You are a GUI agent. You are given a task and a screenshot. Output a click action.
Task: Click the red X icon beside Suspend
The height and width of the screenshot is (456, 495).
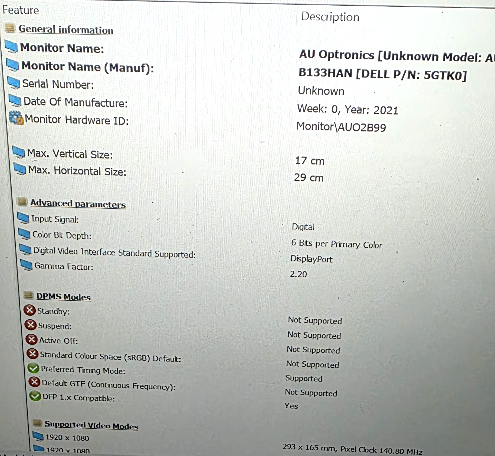(x=31, y=325)
